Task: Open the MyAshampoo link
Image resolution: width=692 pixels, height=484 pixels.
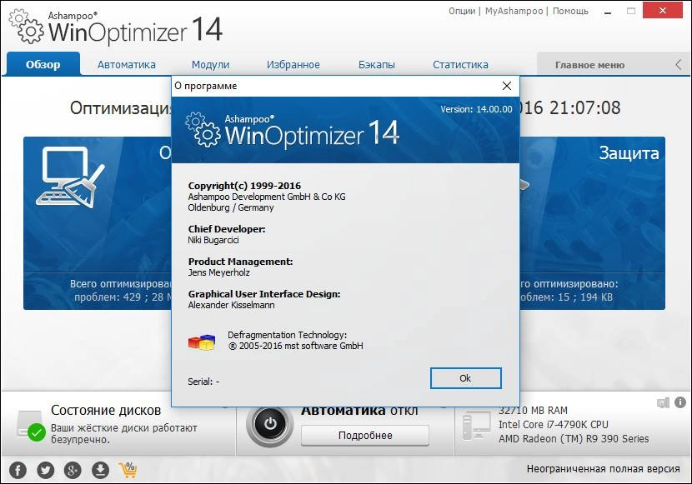Action: pyautogui.click(x=514, y=11)
